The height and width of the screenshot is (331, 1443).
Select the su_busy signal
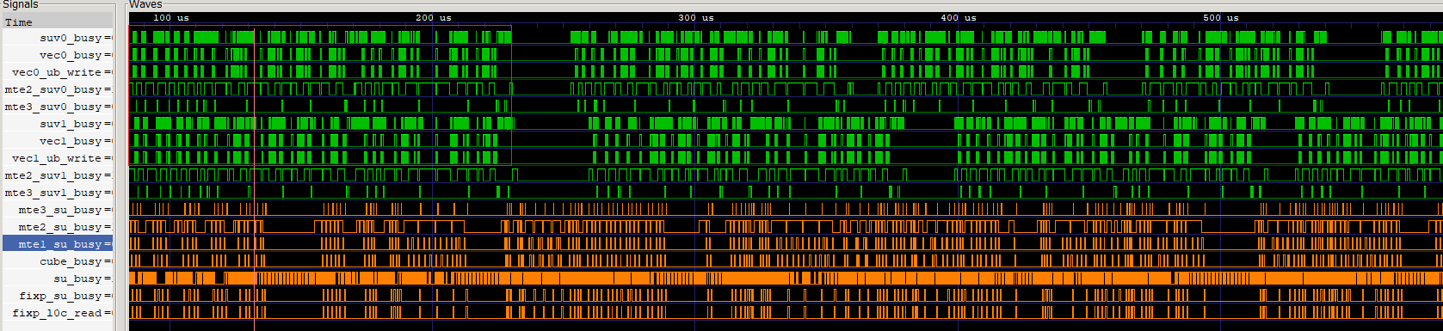click(57, 279)
